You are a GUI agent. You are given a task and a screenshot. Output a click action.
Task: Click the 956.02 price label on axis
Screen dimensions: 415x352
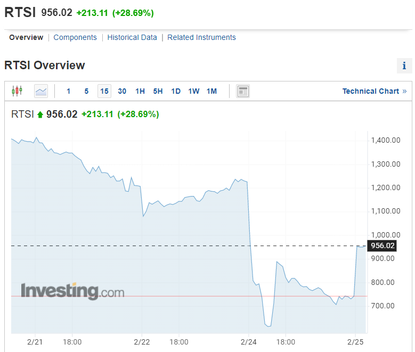point(383,245)
